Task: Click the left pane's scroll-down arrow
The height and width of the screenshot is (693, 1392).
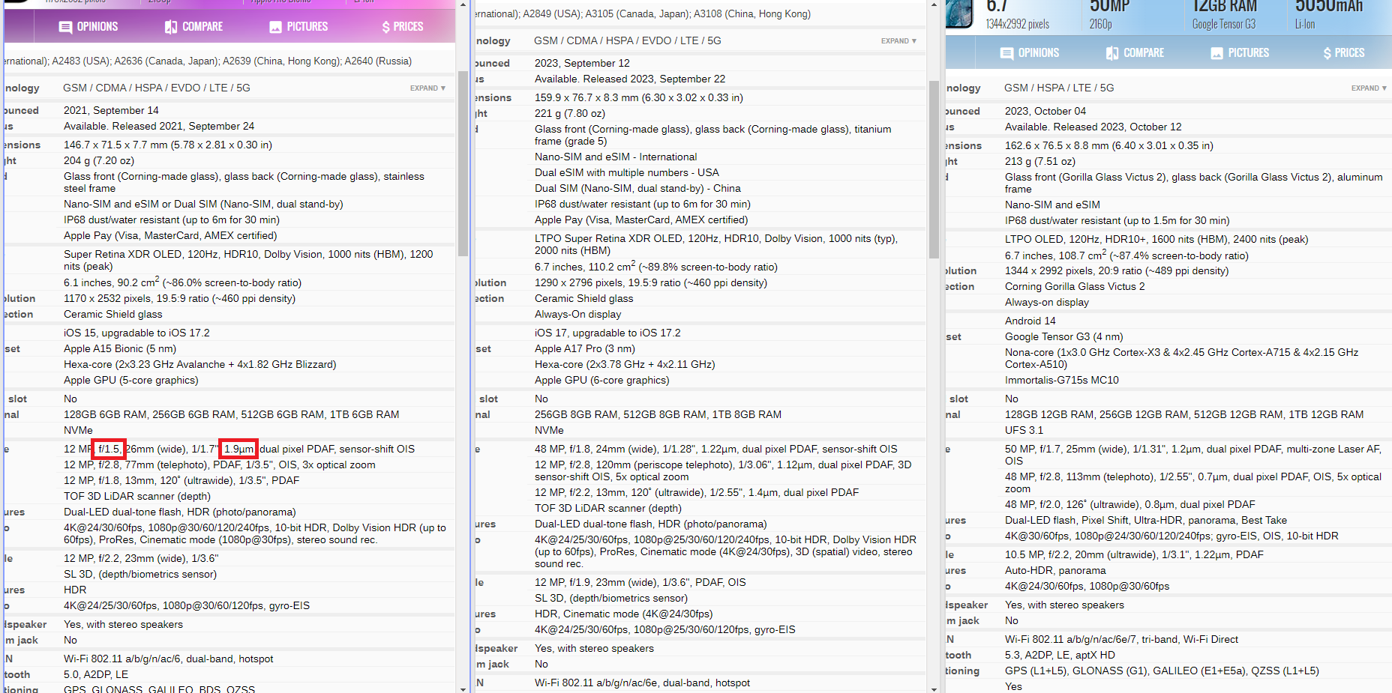Action: (x=463, y=689)
